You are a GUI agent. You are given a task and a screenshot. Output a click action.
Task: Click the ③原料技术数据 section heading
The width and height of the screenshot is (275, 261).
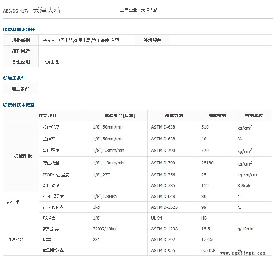[19, 105]
